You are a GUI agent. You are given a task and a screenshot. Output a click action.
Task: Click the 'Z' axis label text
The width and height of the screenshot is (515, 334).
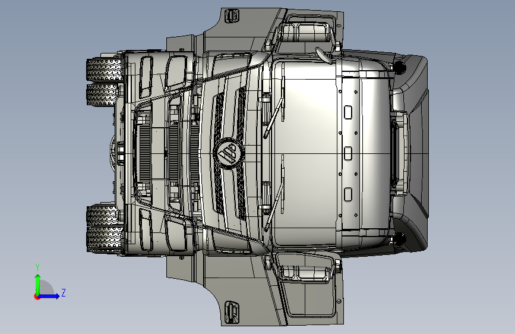coord(64,292)
